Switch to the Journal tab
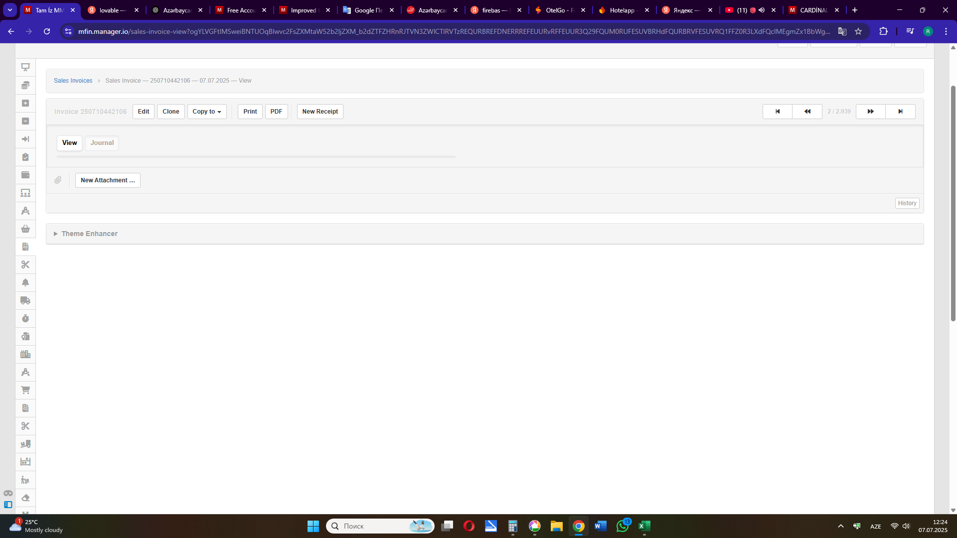 click(x=102, y=143)
